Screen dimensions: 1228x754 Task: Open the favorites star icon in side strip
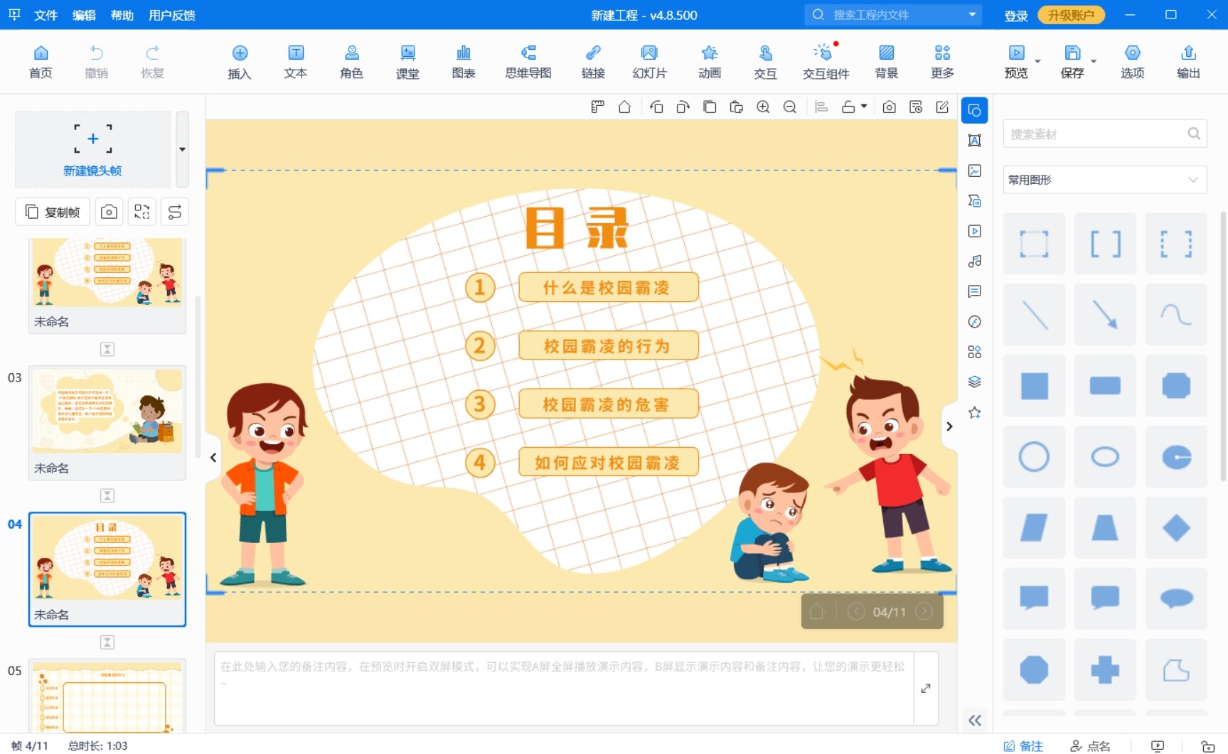click(x=975, y=412)
